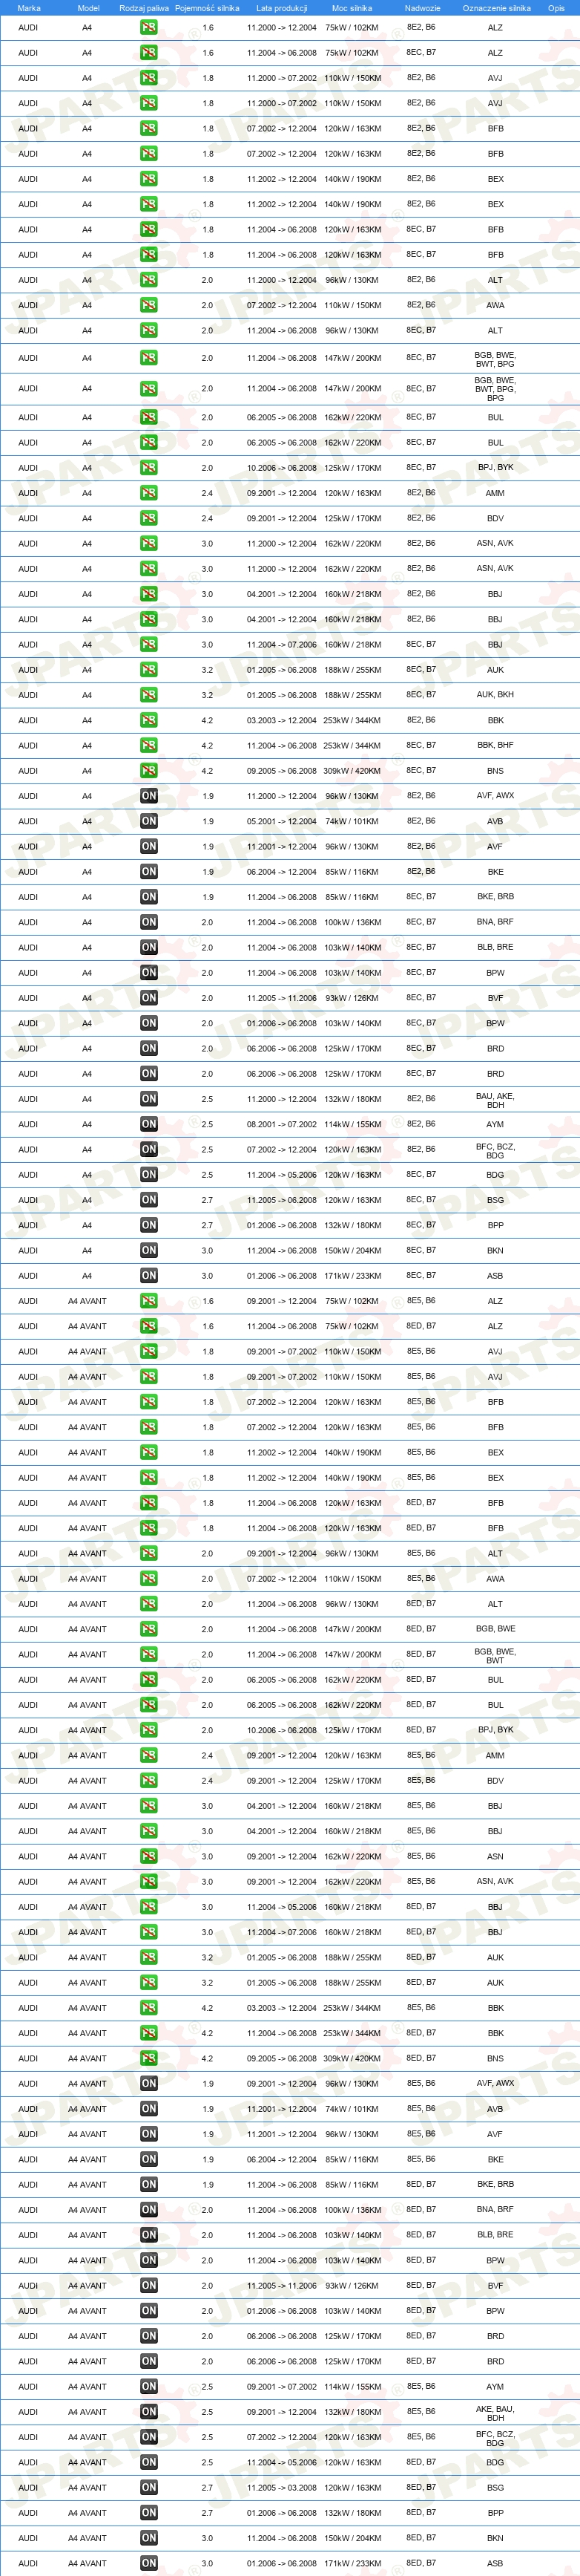Click PB fuel icon in the 'BBK, BHF' row

pyautogui.click(x=148, y=745)
